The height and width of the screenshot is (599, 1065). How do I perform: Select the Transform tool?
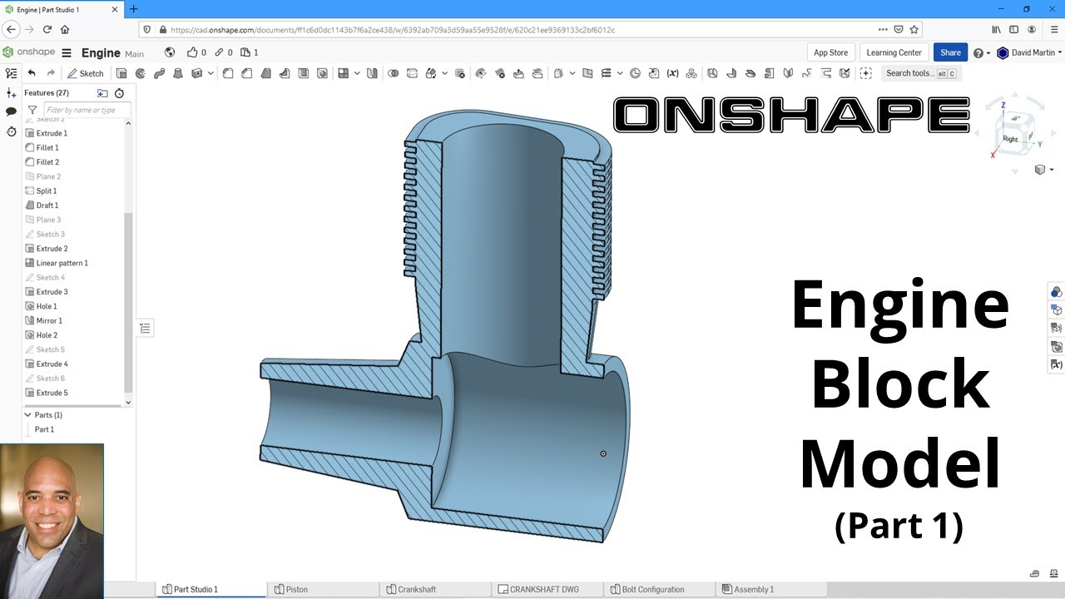431,73
